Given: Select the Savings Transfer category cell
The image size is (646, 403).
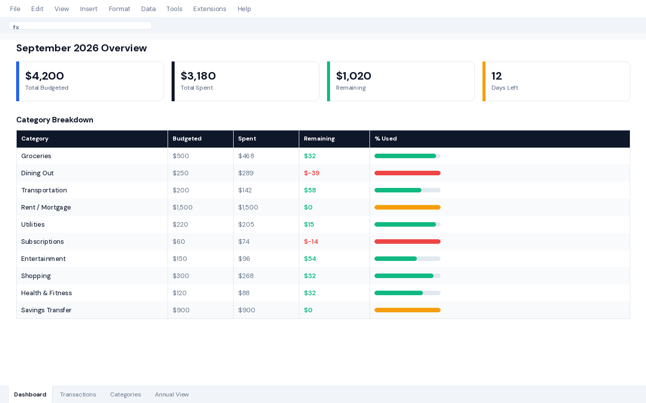Looking at the screenshot, I should coord(92,310).
